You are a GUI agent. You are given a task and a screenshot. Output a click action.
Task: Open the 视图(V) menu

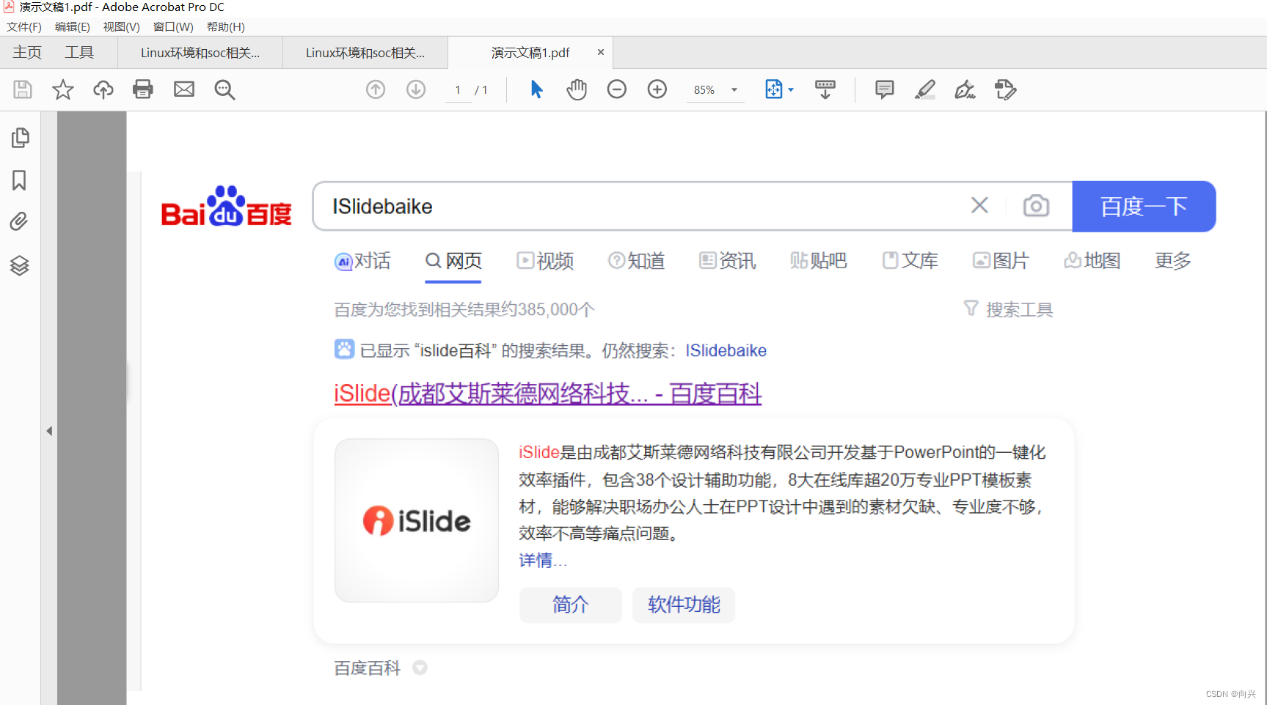click(122, 27)
